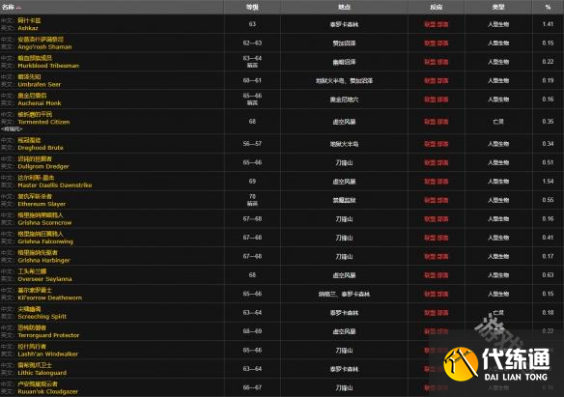564x397 pixels.
Task: Sort by the % drop rate column header
Action: click(548, 7)
